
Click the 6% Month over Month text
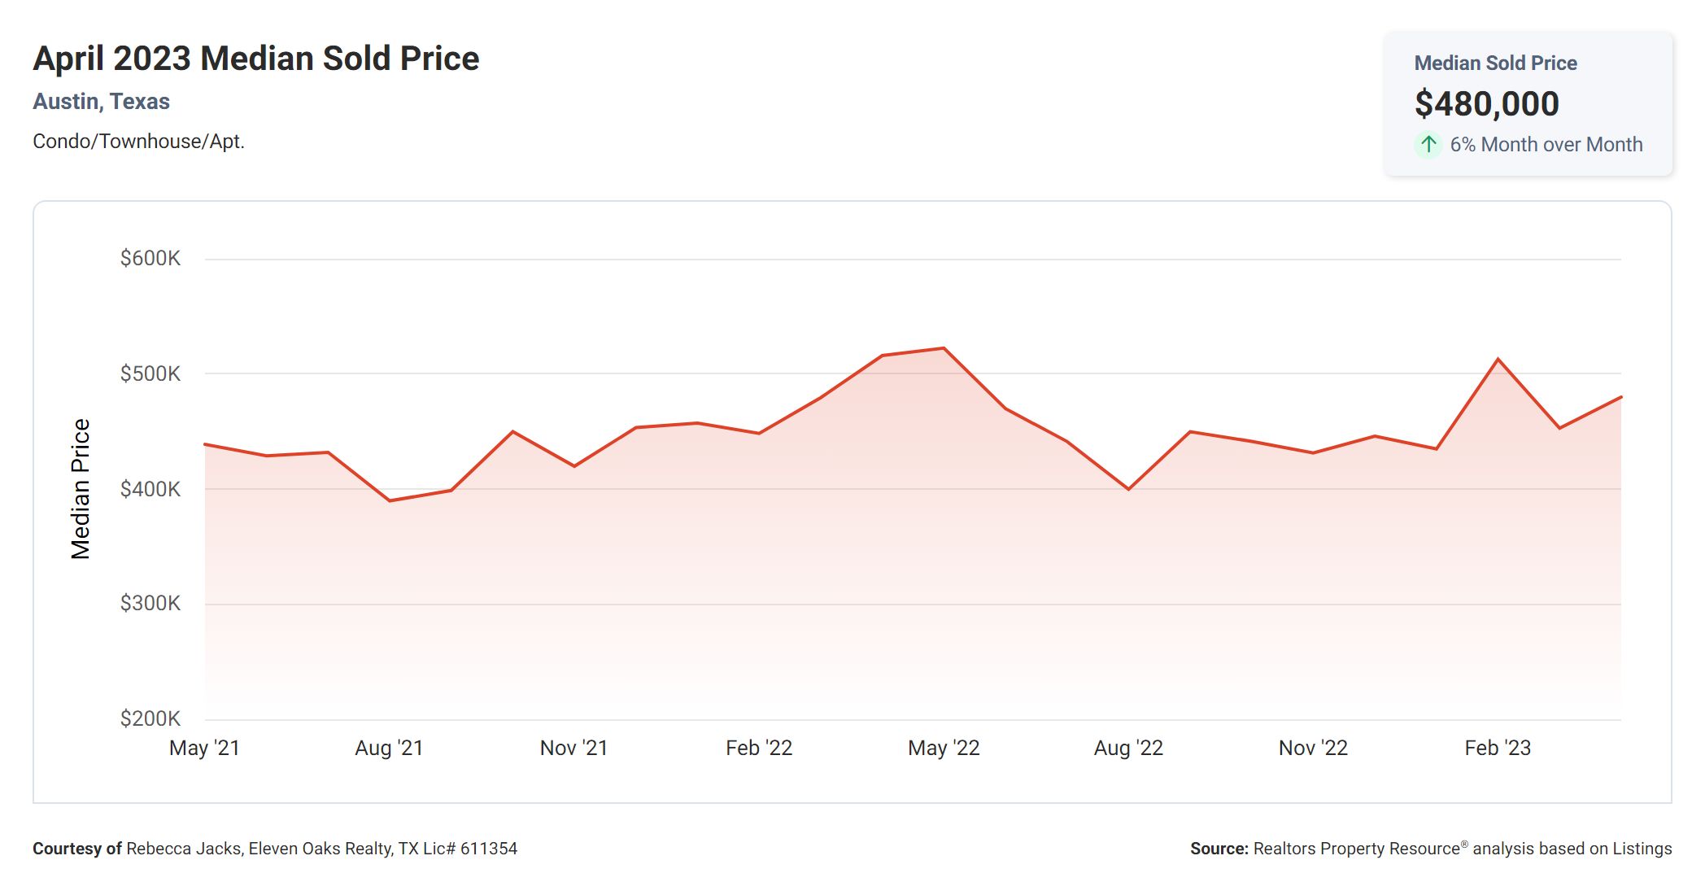tap(1546, 145)
